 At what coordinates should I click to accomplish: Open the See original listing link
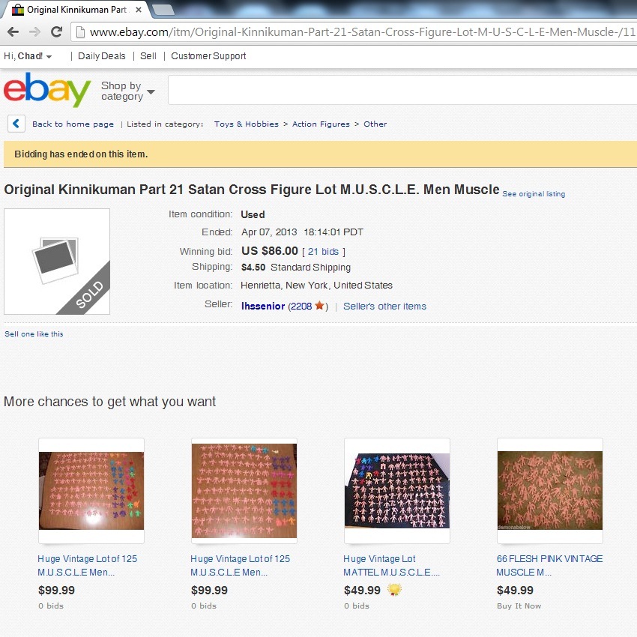[534, 194]
